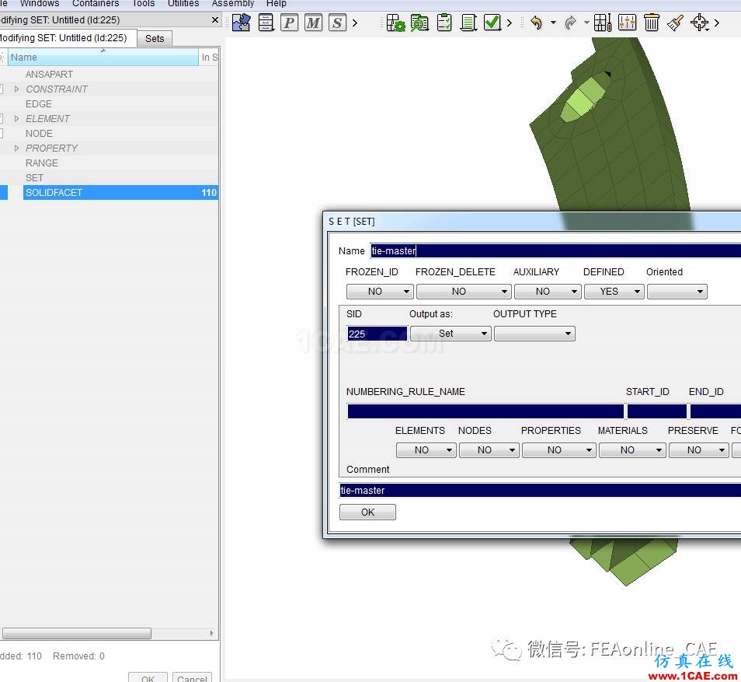Undo the last action
Image resolution: width=741 pixels, height=682 pixels.
(536, 23)
